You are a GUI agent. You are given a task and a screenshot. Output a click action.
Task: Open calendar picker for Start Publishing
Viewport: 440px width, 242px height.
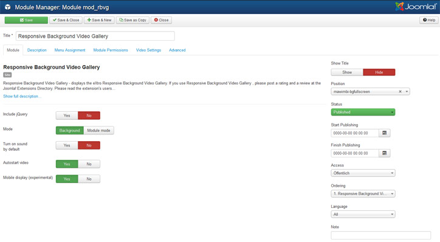pyautogui.click(x=385, y=133)
